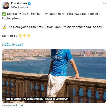Viewport: 108px width, 108px height.
Task: Click the middle pointing-down emoji
Action: [x=25, y=36]
